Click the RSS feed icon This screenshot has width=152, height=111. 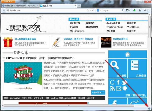(112, 88)
